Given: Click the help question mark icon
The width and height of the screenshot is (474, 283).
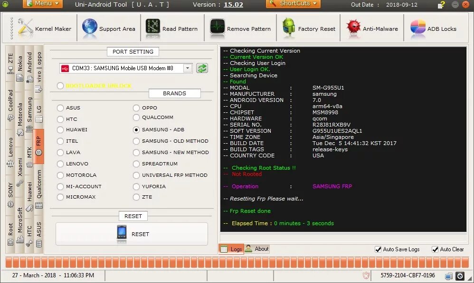Looking at the screenshot, I should click(441, 5).
